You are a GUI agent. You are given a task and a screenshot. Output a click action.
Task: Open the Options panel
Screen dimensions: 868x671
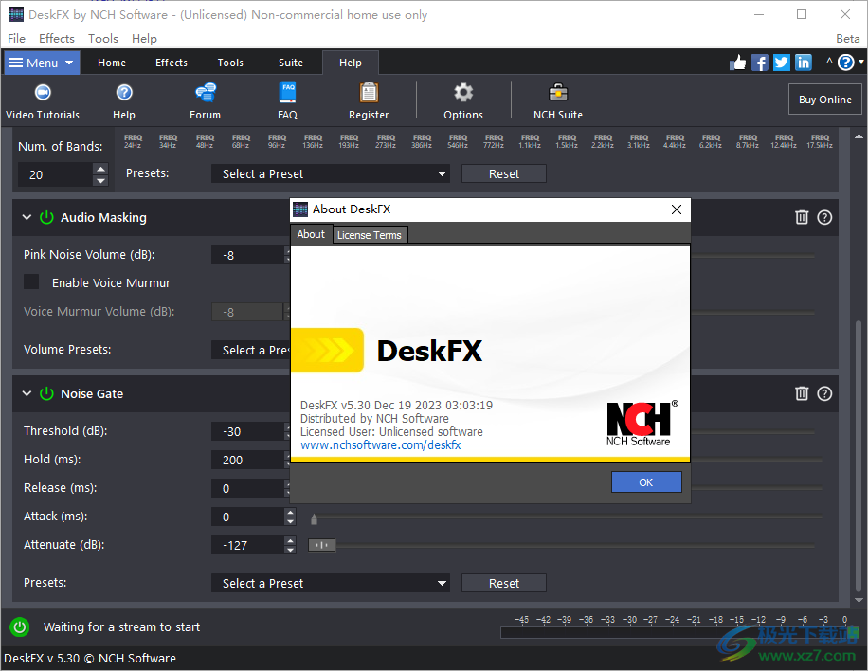pos(462,100)
